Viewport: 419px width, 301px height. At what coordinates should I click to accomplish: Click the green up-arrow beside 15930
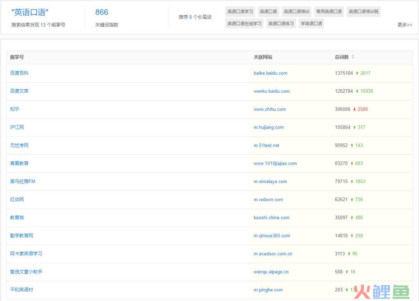(x=357, y=91)
